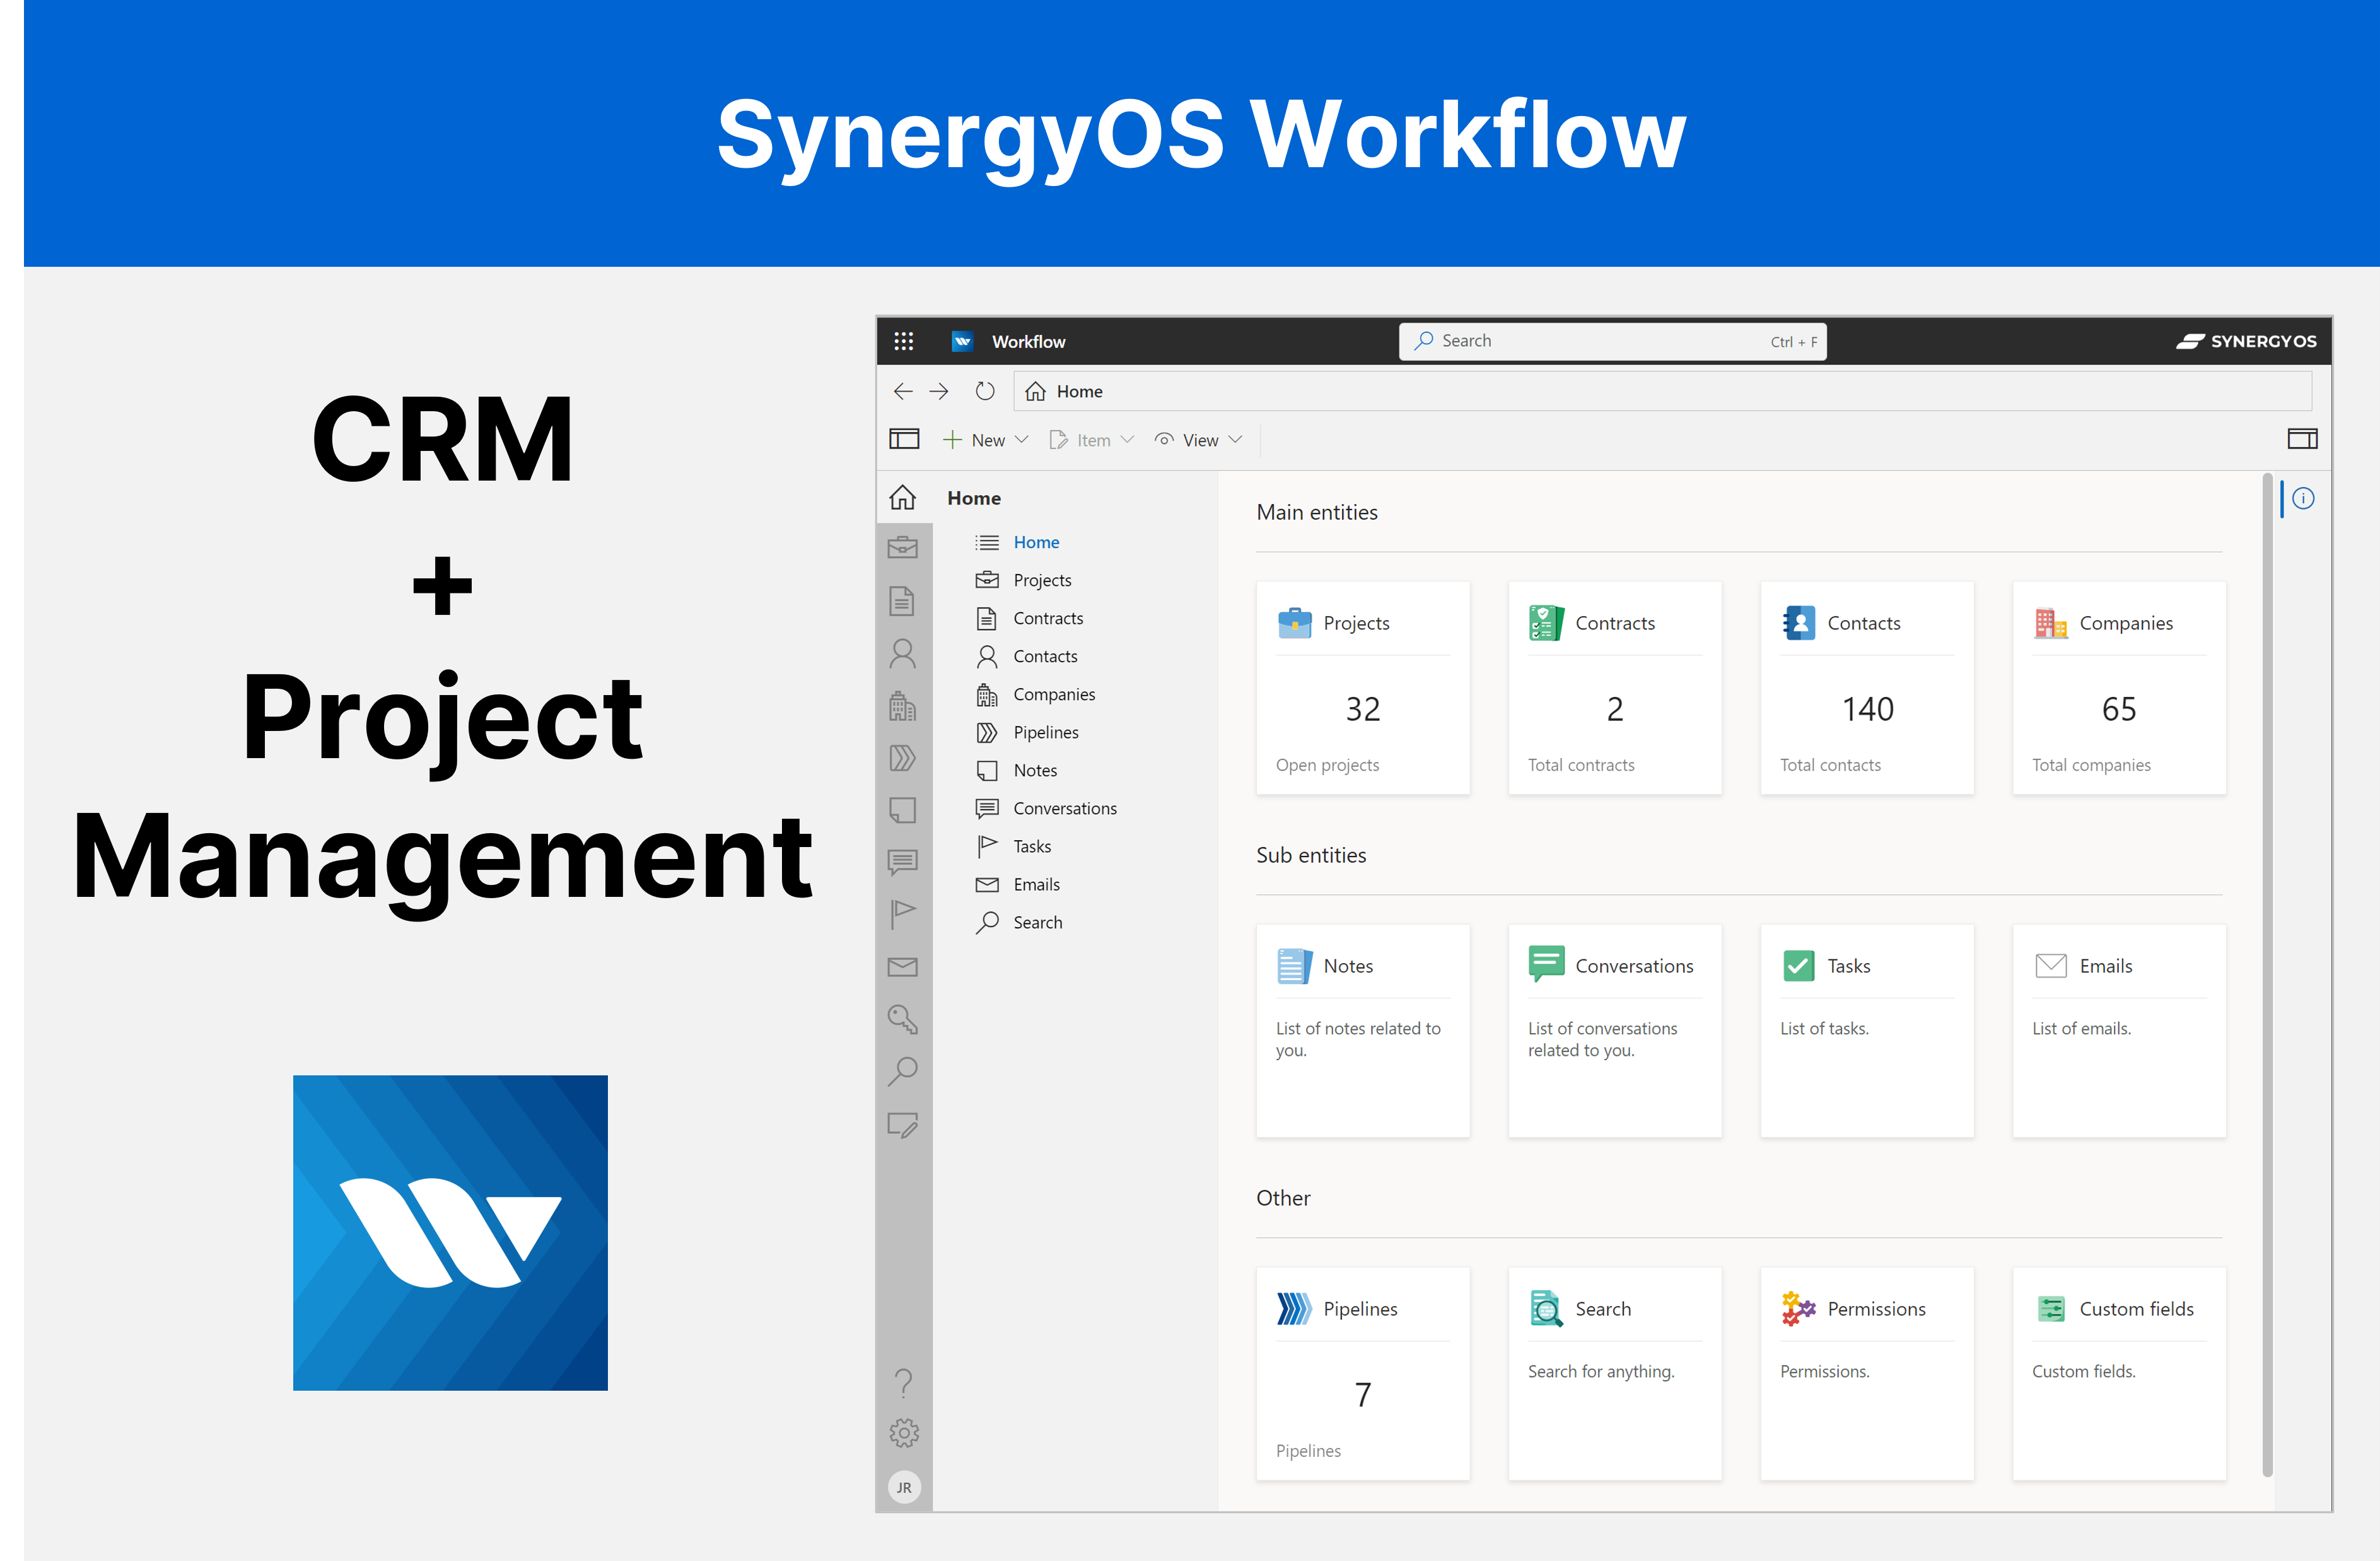Viewport: 2380px width, 1561px height.
Task: Click the Search input field
Action: coord(1612,341)
